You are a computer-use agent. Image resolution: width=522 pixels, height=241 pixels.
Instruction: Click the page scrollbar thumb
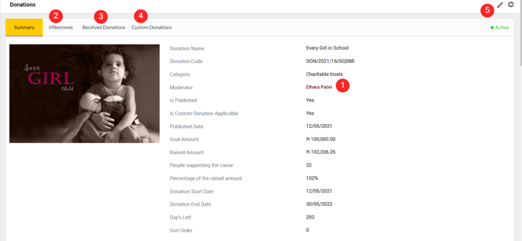(x=520, y=33)
